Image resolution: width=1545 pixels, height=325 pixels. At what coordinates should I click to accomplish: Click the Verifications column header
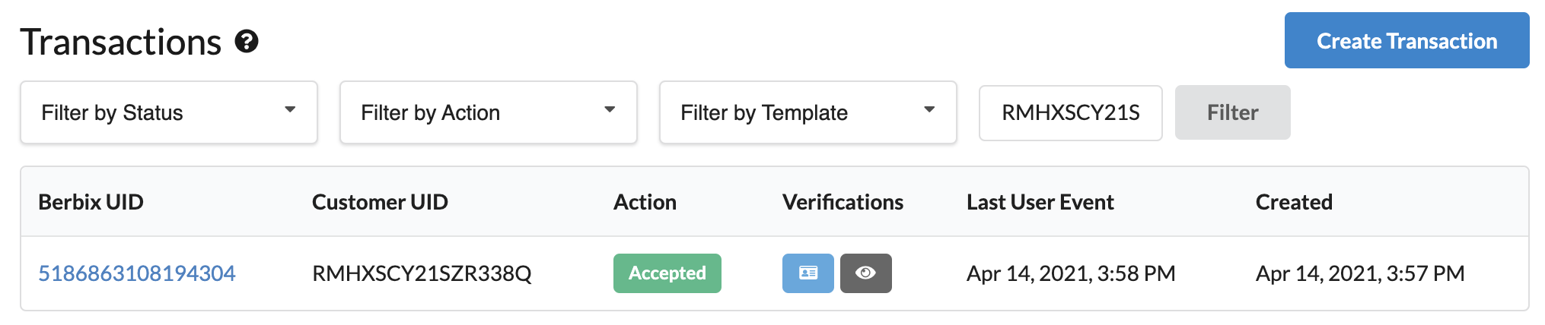[843, 202]
